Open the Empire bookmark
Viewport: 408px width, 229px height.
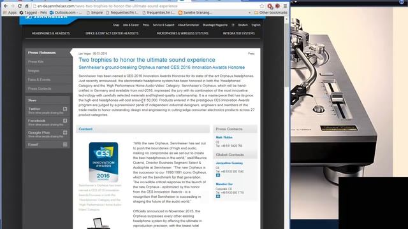tap(94, 13)
